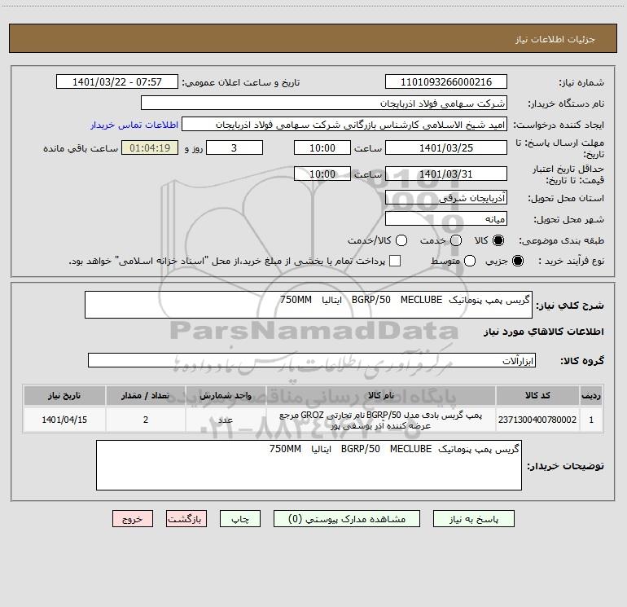This screenshot has width=627, height=607.
Task: Click the delivery city field میانه
Action: (446, 219)
